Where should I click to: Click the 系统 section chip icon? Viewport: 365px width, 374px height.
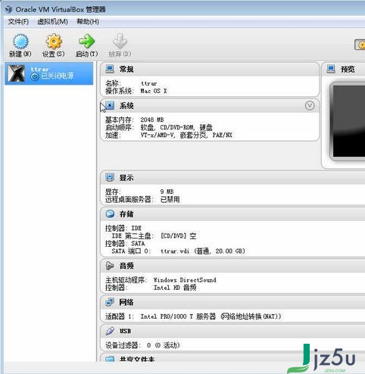[110, 105]
